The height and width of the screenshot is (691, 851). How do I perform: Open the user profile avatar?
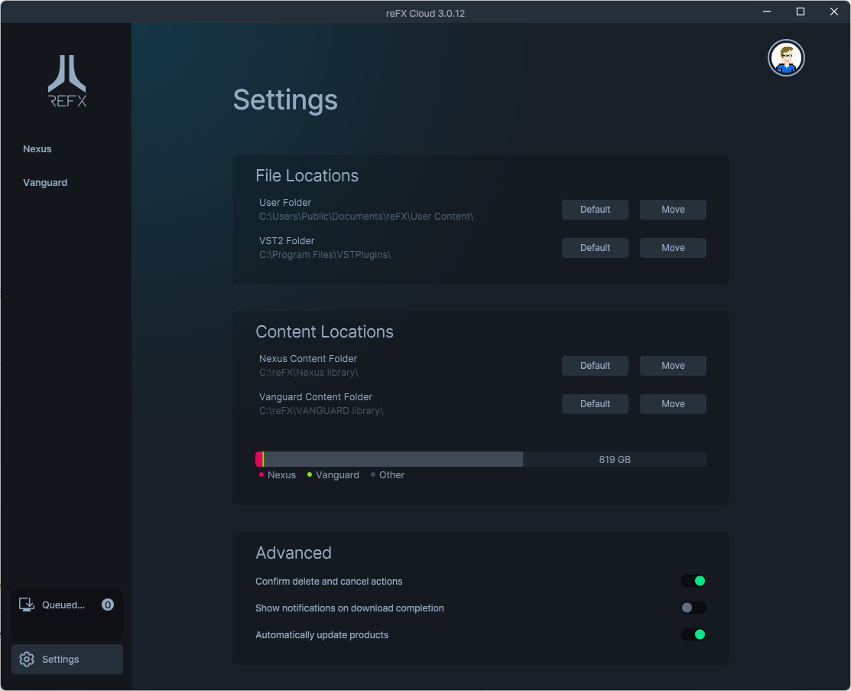click(x=786, y=58)
